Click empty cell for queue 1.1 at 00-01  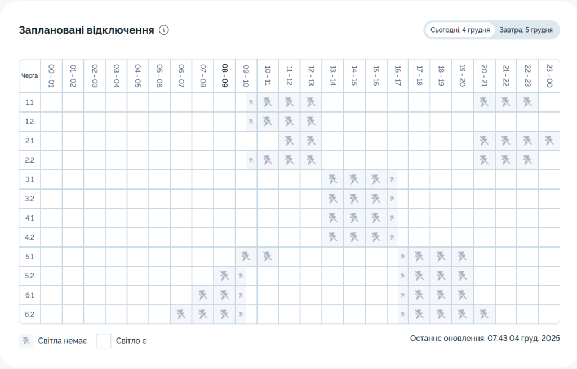[51, 102]
